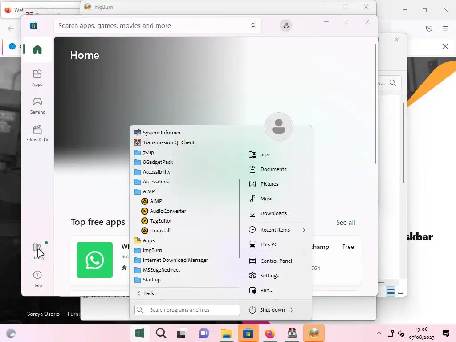Focus the Store search apps field
This screenshot has width=456, height=342.
pyautogui.click(x=157, y=25)
